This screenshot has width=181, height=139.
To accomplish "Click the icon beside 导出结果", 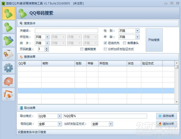I will click(x=21, y=108).
